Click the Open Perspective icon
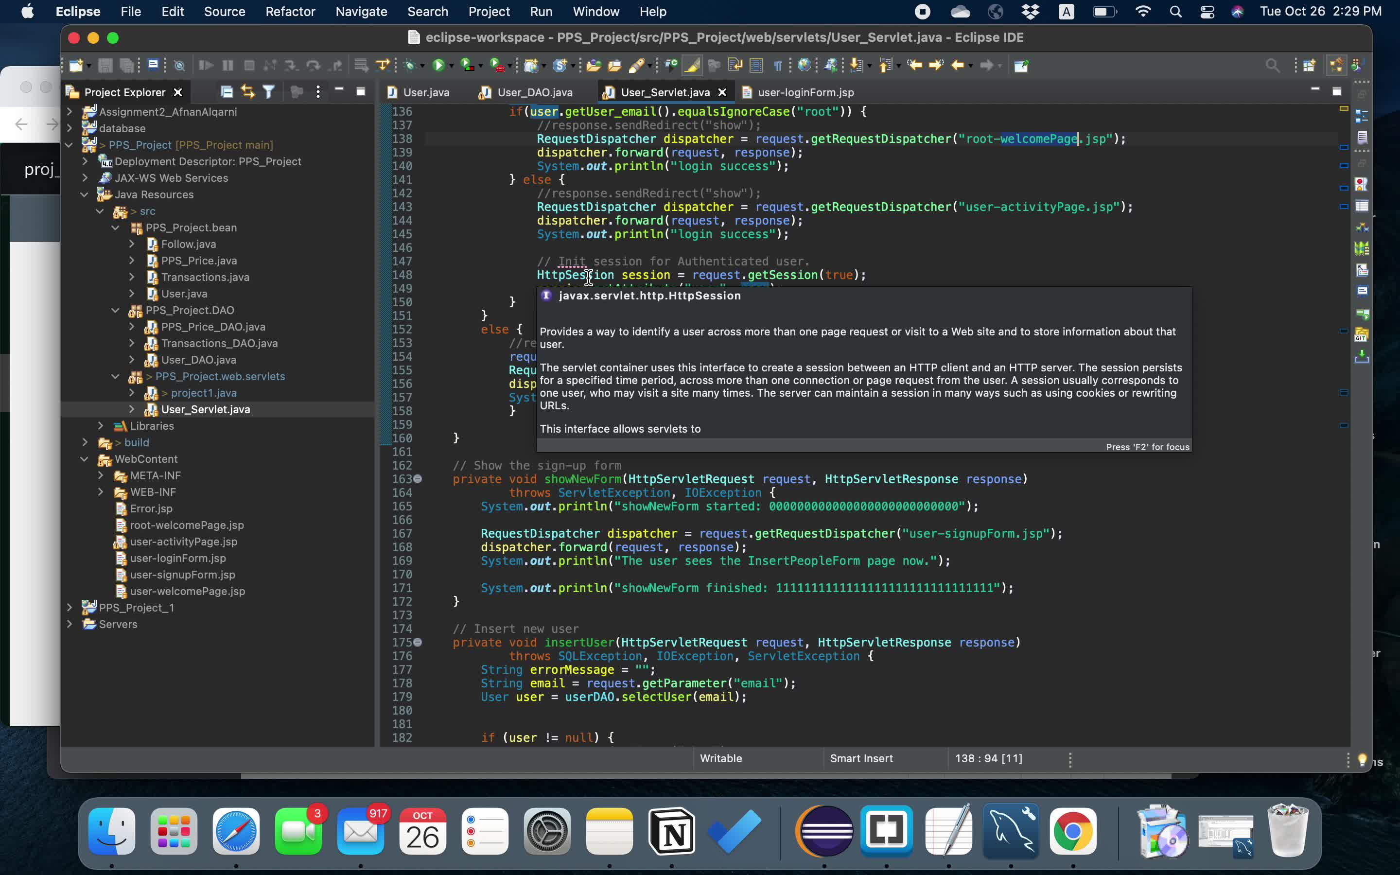The height and width of the screenshot is (875, 1400). click(1309, 66)
